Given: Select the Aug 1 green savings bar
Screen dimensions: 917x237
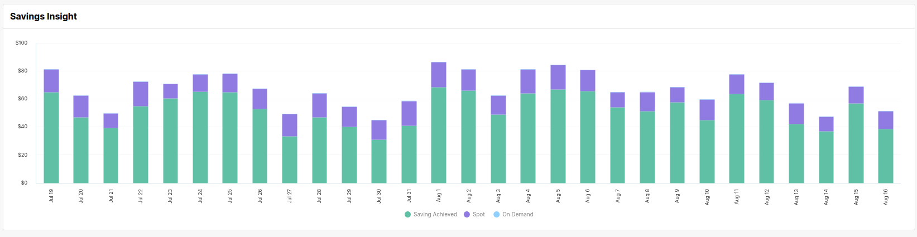Looking at the screenshot, I should 439,135.
